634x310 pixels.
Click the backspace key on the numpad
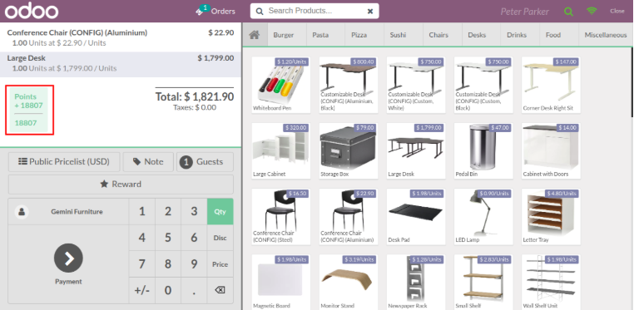click(x=220, y=290)
